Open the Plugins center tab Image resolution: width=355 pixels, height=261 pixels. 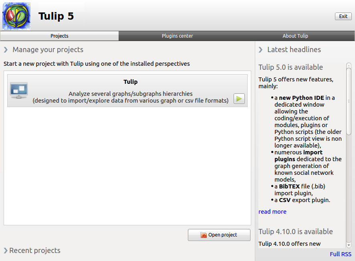pyautogui.click(x=177, y=36)
